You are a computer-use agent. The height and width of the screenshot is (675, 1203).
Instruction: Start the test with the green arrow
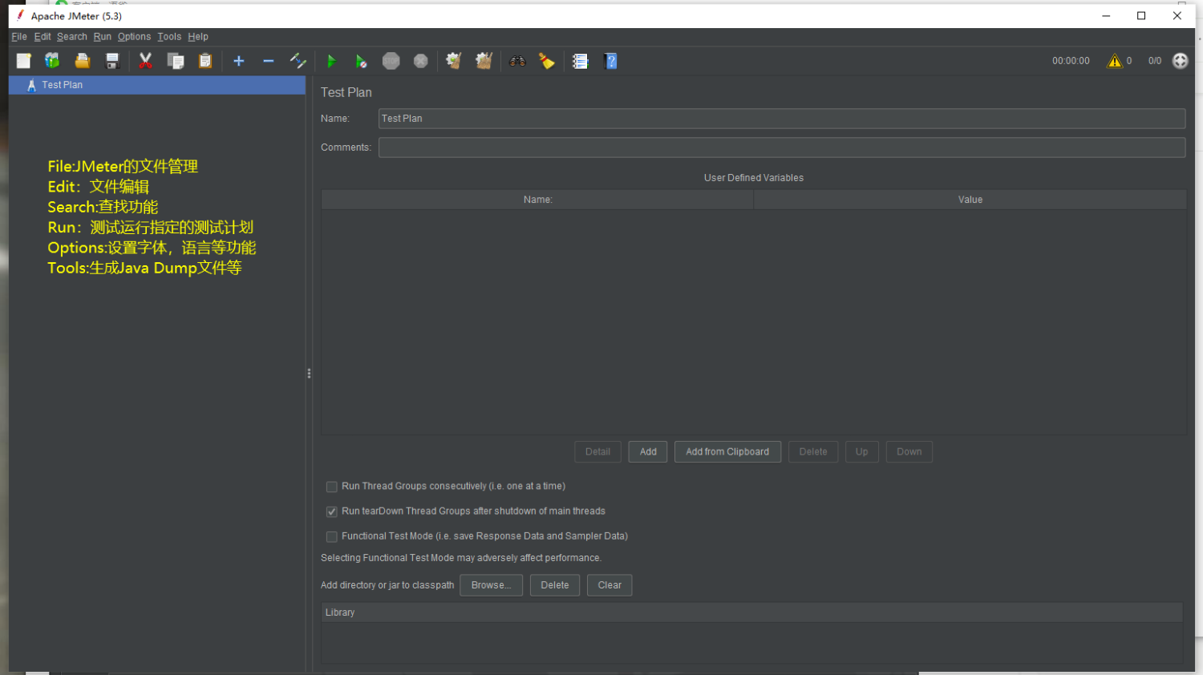(331, 61)
